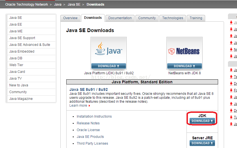Click the Server JRE Download button

point(202,143)
